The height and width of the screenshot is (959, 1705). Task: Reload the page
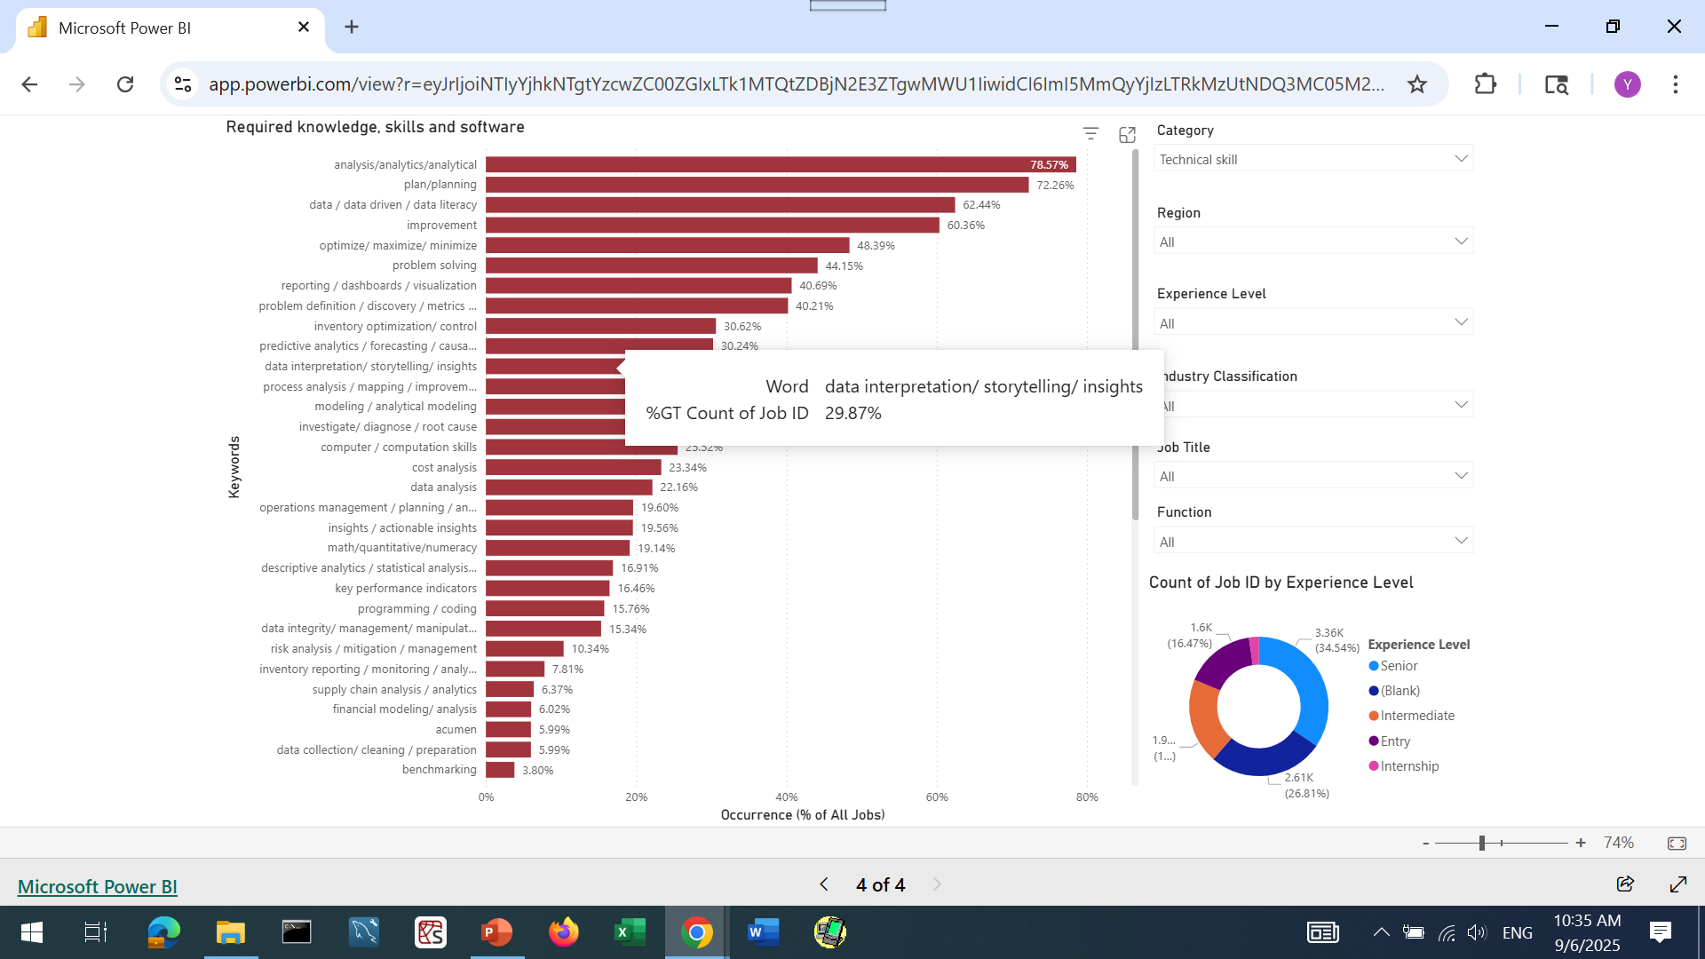125,84
